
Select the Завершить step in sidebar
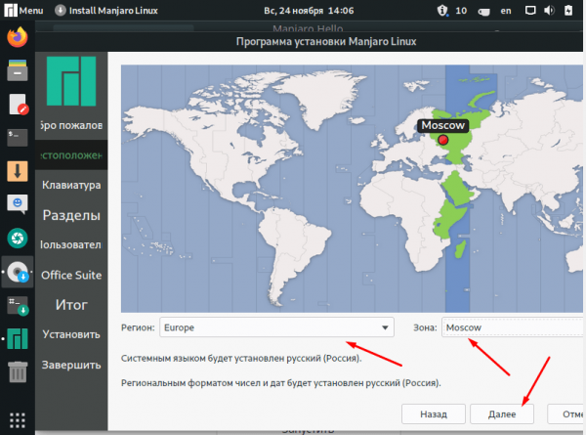coord(71,365)
